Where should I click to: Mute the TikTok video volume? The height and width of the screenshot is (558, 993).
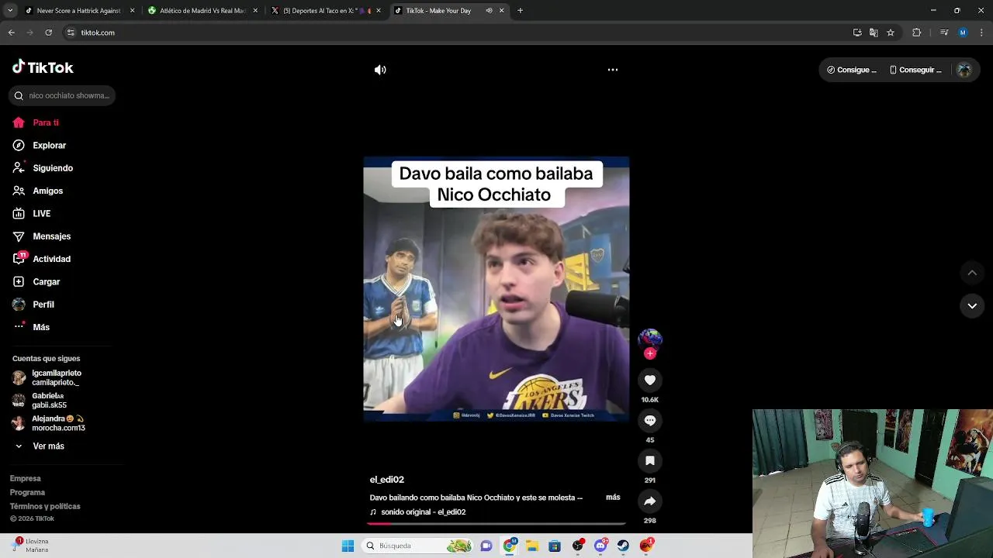380,70
